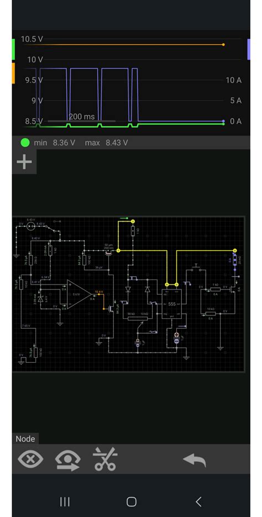Viewport: 262px width, 517px height.
Task: Select the right diode near the 555
Action: click(x=147, y=289)
